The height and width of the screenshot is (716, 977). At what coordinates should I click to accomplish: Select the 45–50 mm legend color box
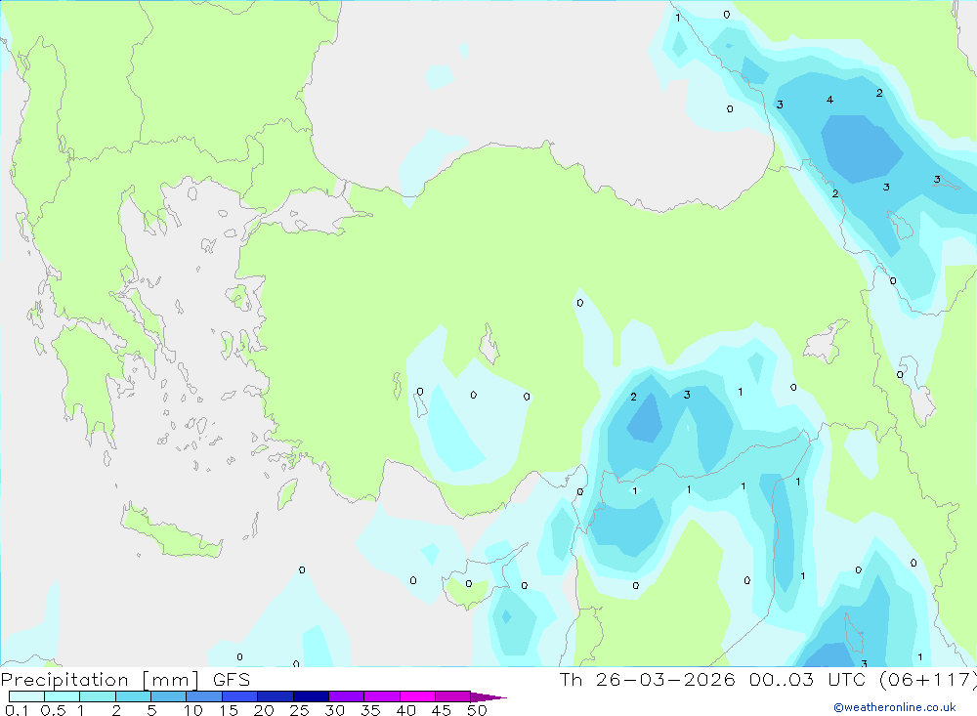tap(453, 696)
